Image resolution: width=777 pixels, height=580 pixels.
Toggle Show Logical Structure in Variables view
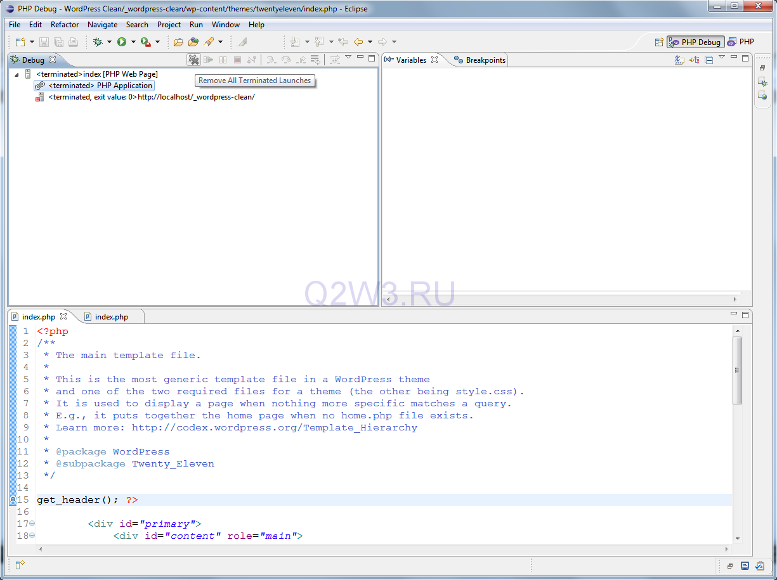695,60
